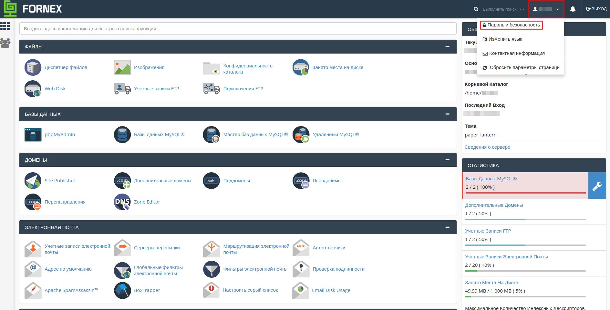610x310 pixels.
Task: Open the user manager people icon in sidebar
Action: (5, 43)
